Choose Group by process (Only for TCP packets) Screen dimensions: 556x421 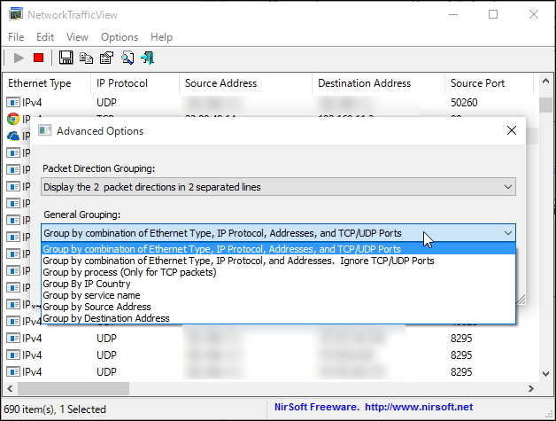[278, 272]
